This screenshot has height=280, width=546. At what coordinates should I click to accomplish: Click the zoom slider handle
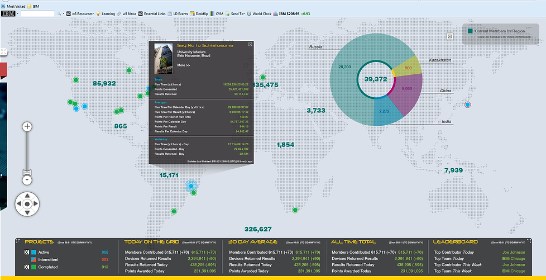coord(27,172)
